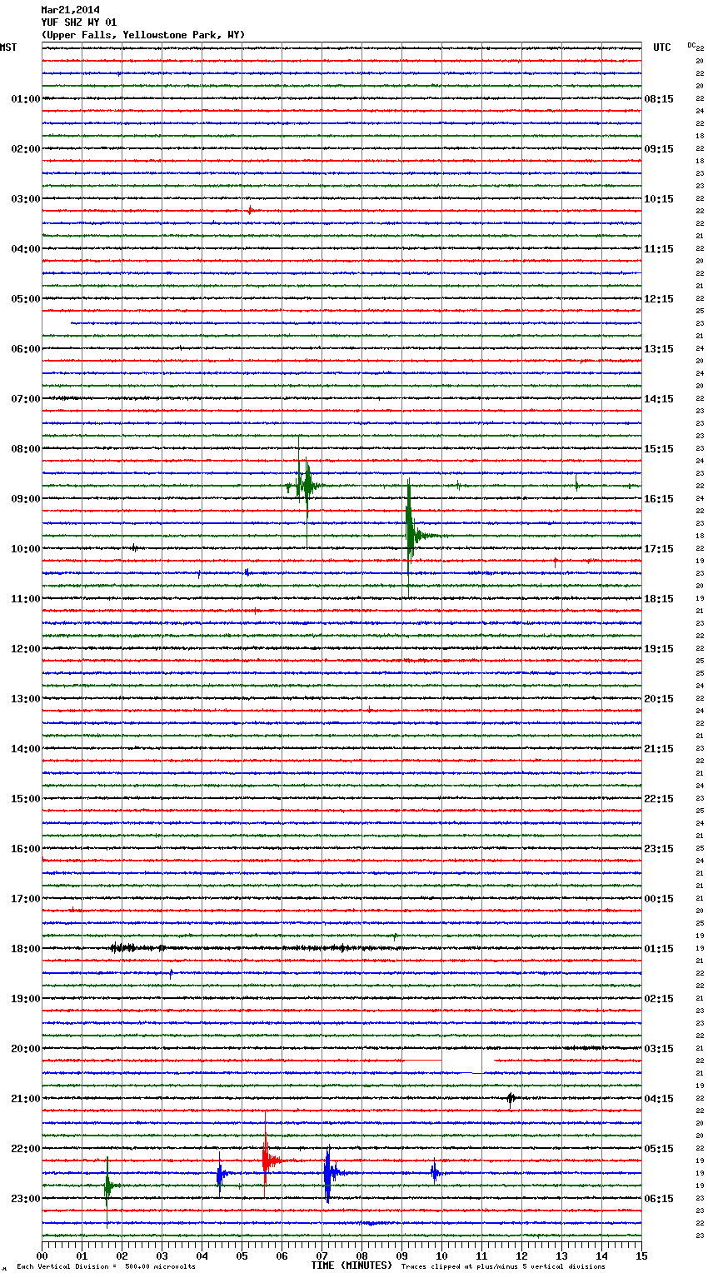Viewport: 708px width, 1278px height.
Task: Click the minute 15 axis tick label
Action: [641, 1256]
